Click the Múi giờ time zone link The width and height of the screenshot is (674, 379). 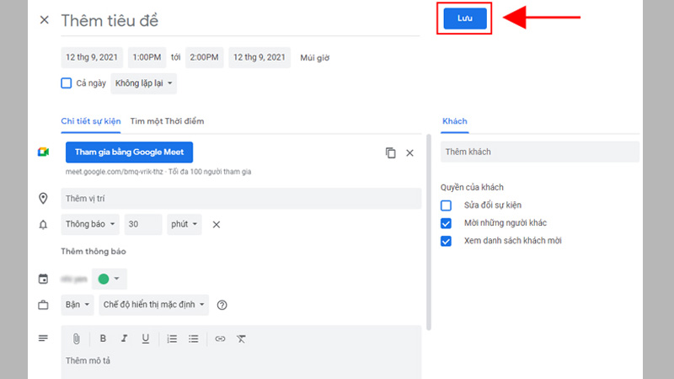315,58
